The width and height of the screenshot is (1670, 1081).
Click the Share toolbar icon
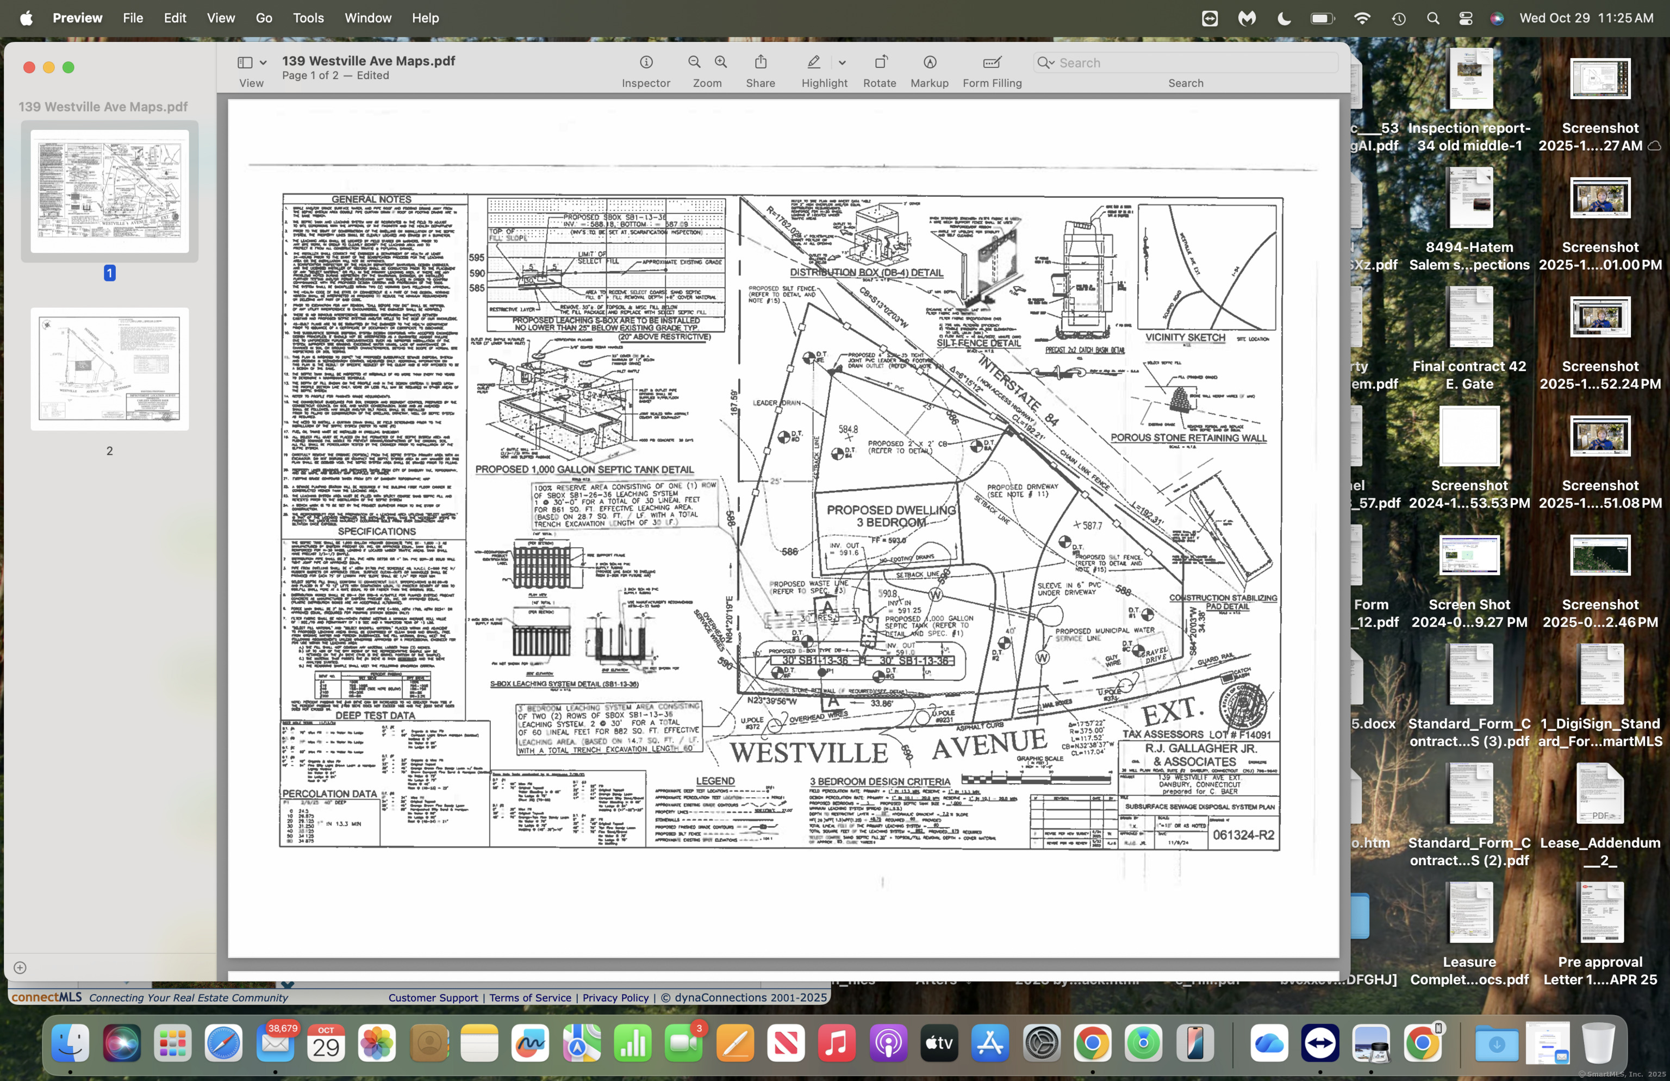coord(761,63)
